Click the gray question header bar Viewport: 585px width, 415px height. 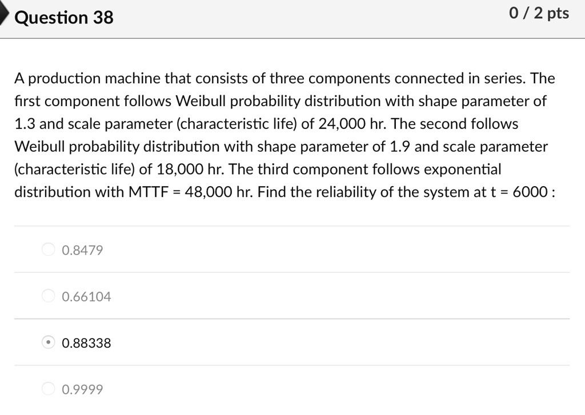click(x=292, y=19)
